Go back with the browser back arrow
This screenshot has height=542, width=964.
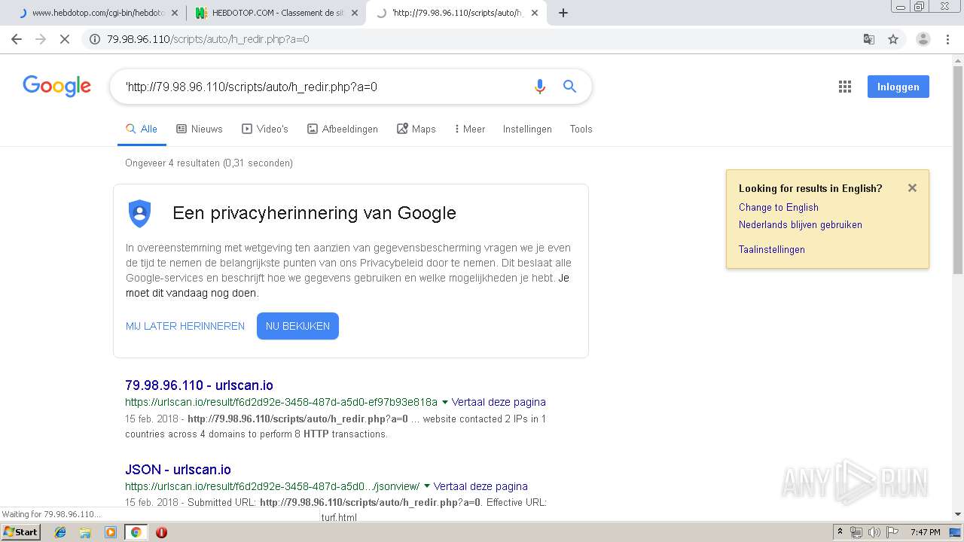(x=17, y=39)
